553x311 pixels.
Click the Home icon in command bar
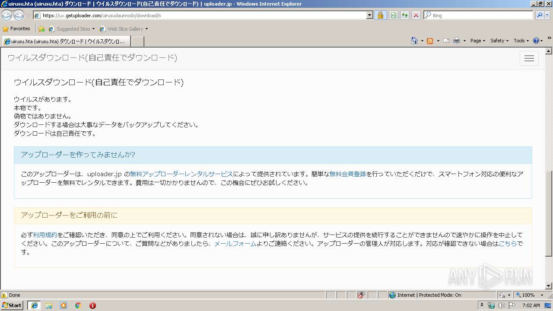414,41
